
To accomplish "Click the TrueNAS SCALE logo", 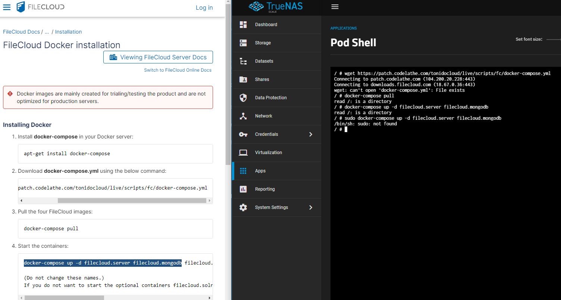I will (x=276, y=7).
